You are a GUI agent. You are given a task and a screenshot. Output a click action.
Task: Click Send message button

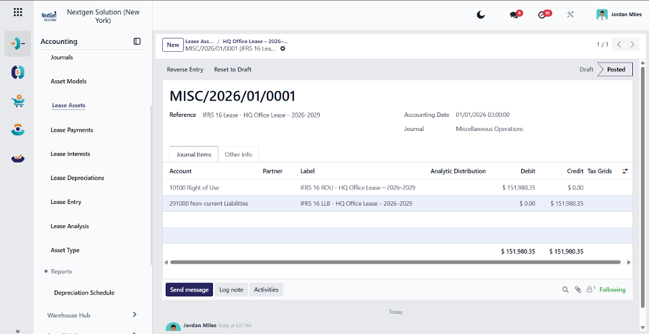coord(189,289)
